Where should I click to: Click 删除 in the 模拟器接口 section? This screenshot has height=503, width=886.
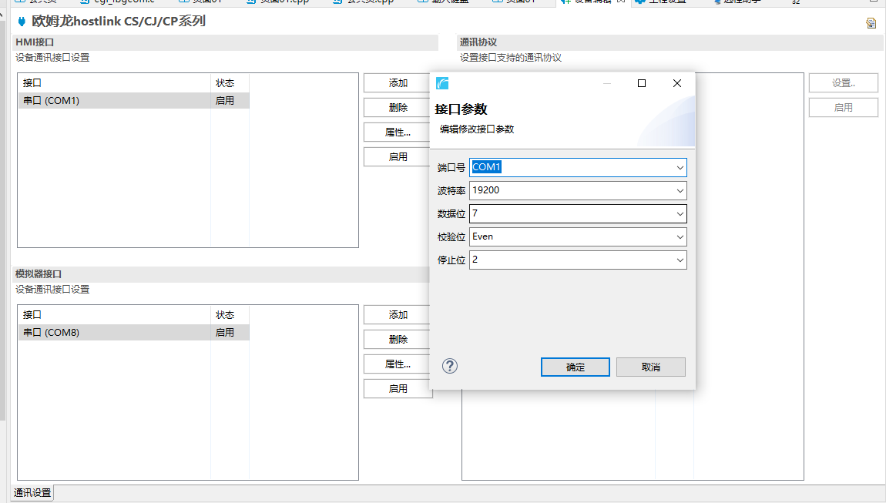click(x=398, y=339)
